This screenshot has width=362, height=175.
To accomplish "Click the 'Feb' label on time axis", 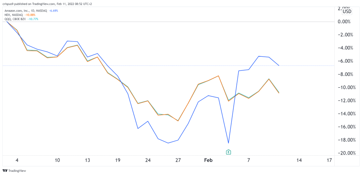I will click(209, 160).
